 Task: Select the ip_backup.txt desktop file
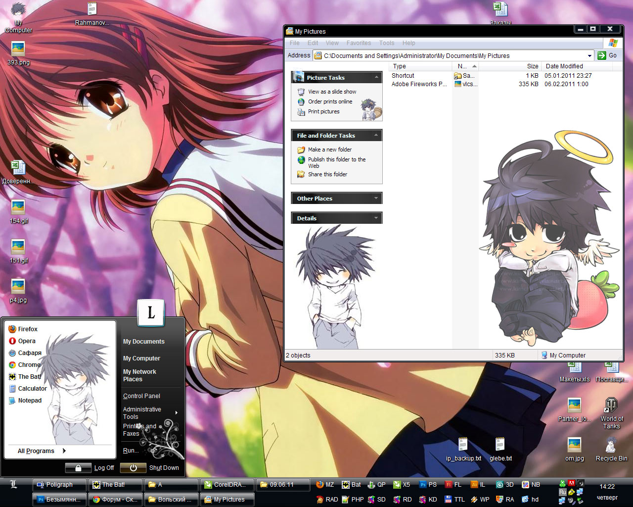[463, 449]
